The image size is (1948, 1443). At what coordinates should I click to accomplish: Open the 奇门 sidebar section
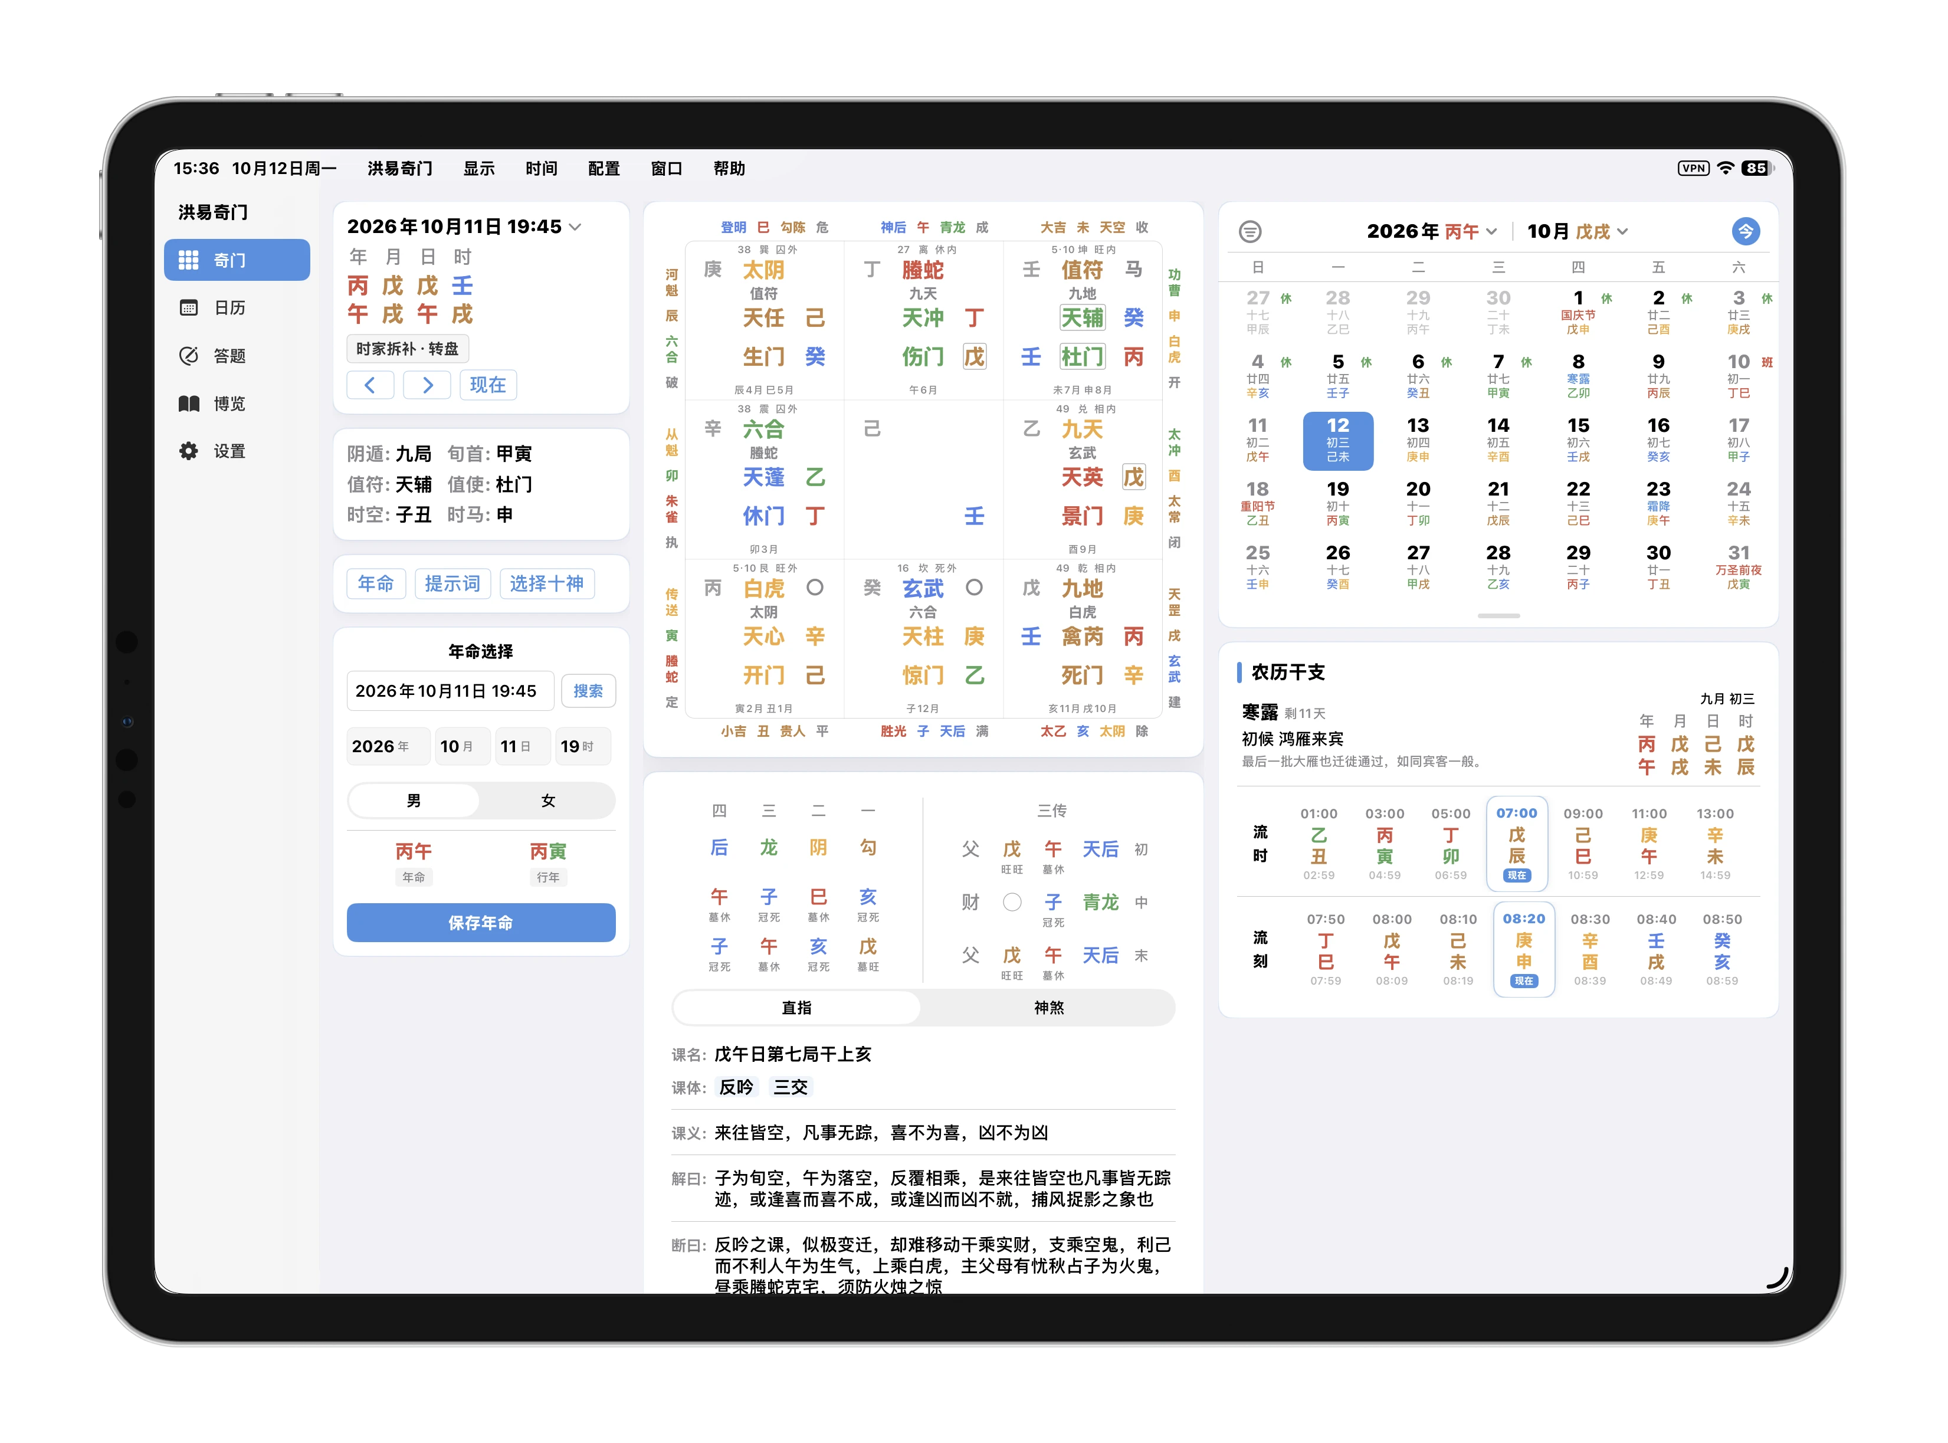point(237,260)
